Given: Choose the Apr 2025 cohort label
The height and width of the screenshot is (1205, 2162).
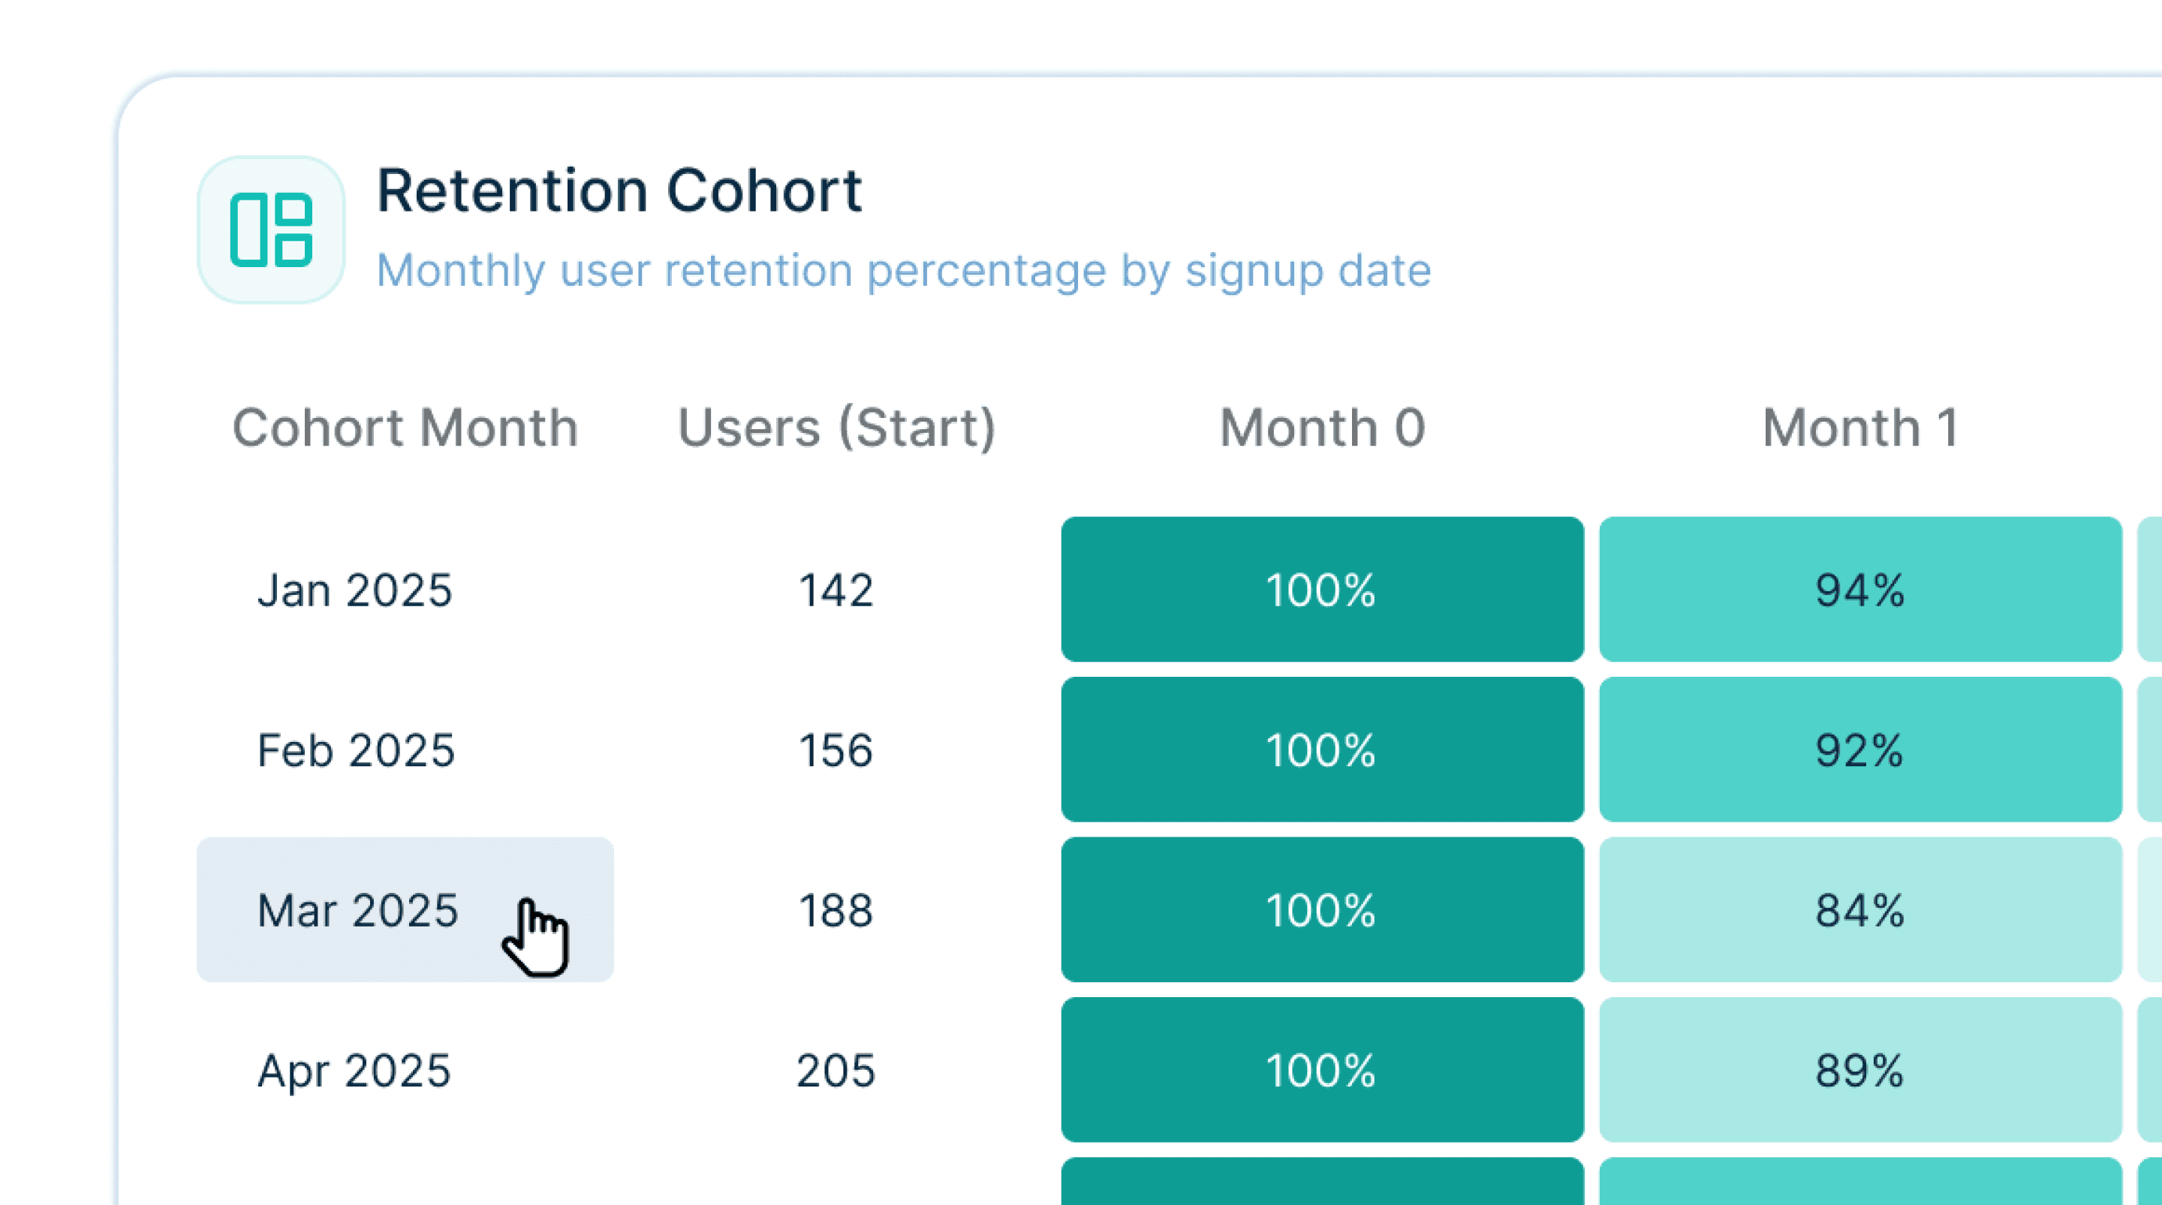Looking at the screenshot, I should click(354, 1071).
